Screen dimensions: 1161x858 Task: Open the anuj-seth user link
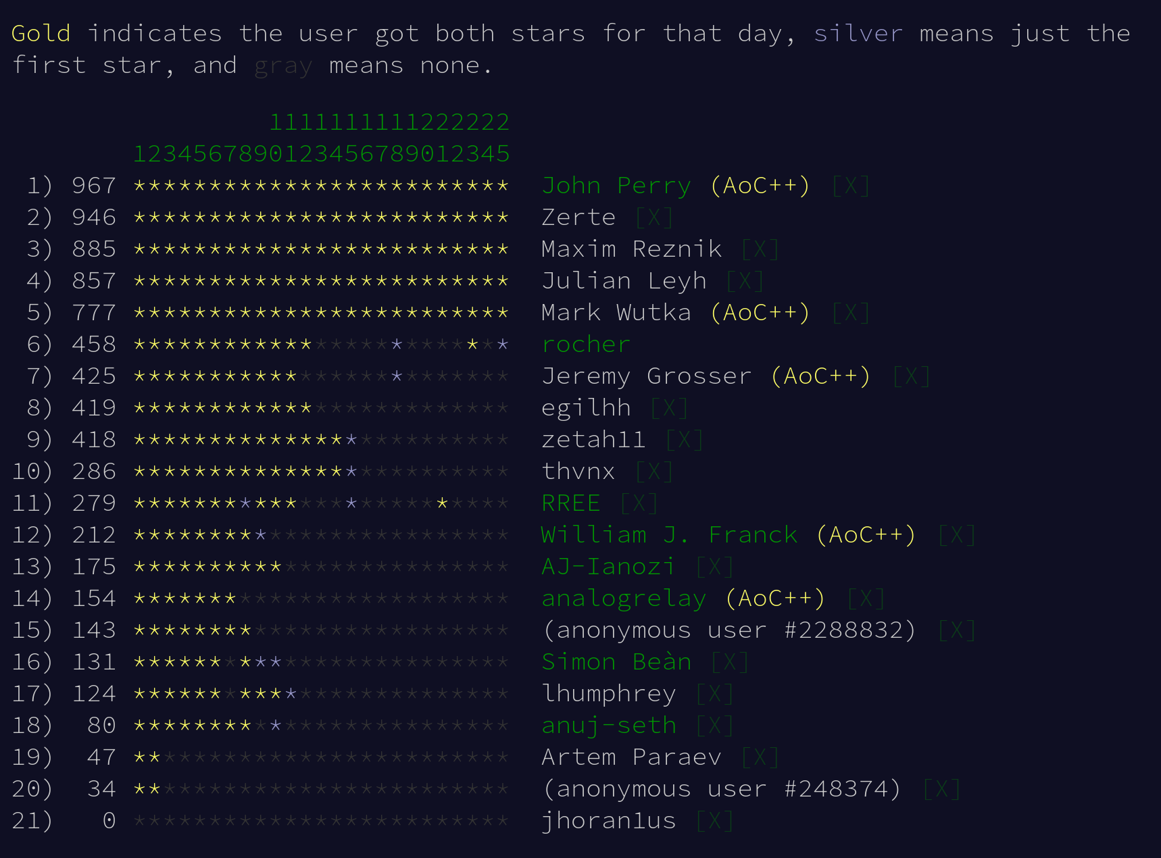tap(609, 726)
